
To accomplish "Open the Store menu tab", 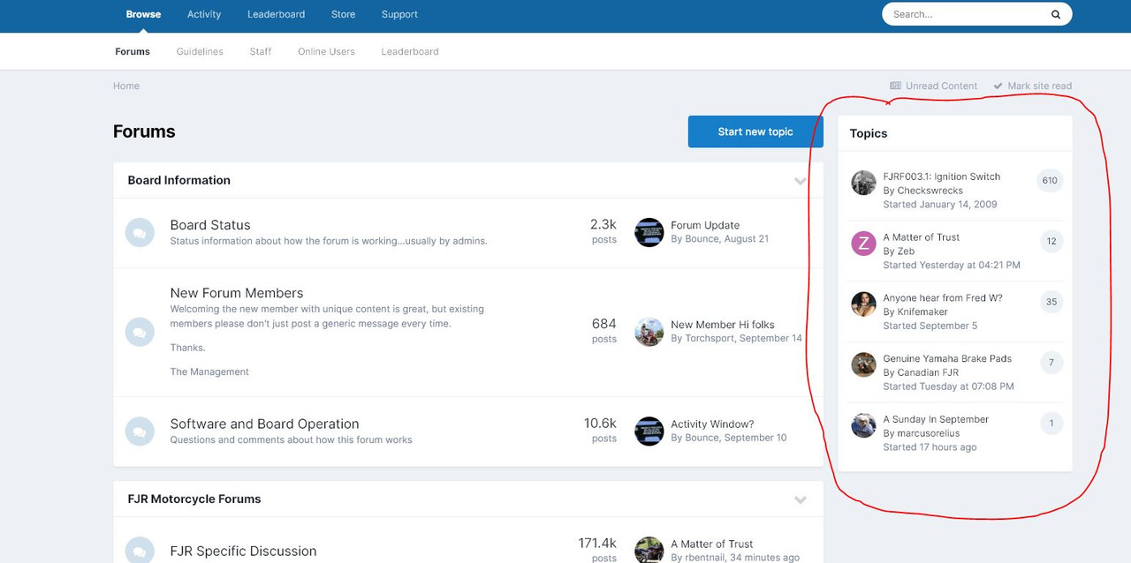I will (x=343, y=14).
